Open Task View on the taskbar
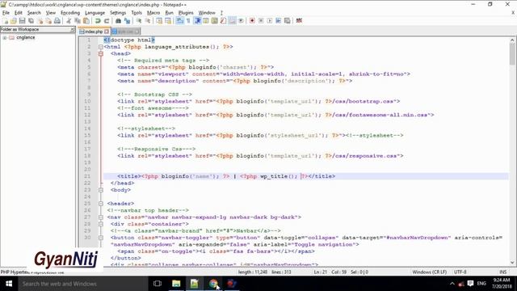517x291 pixels. coord(158,284)
